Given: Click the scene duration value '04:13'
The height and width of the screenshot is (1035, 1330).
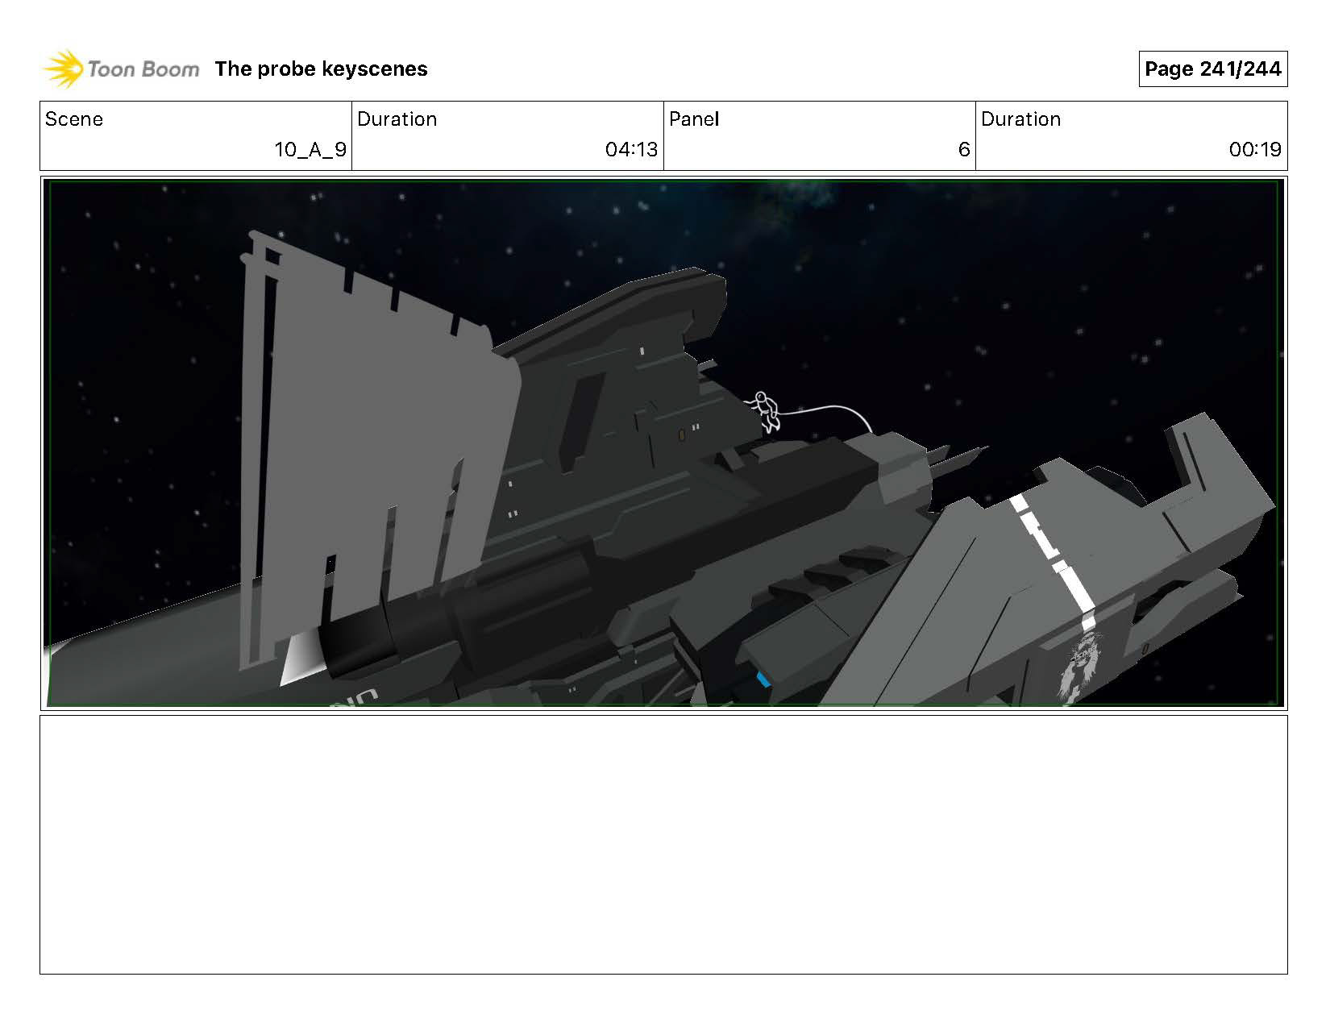Looking at the screenshot, I should 631,150.
